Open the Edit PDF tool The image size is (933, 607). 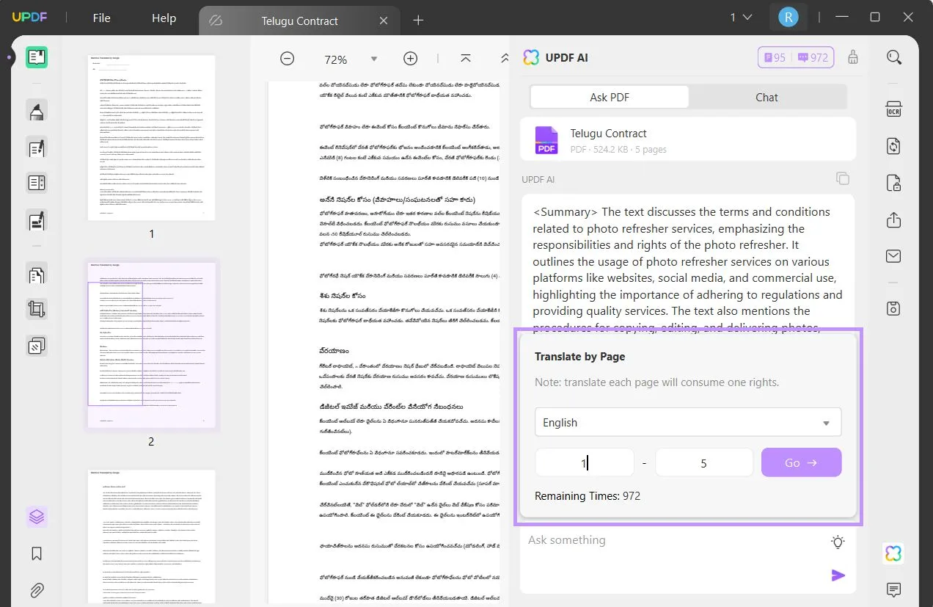point(37,148)
